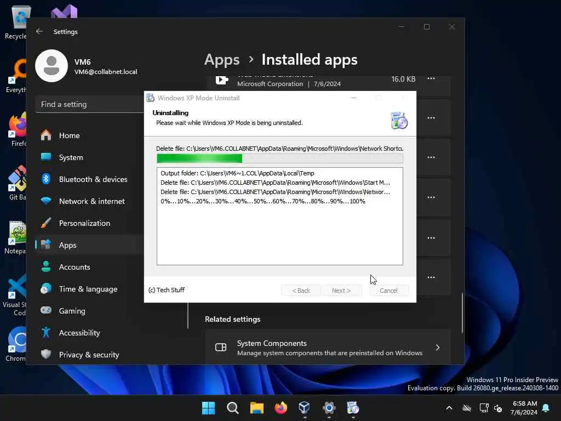Select Apps in the Settings sidebar
The image size is (561, 421).
coord(89,245)
